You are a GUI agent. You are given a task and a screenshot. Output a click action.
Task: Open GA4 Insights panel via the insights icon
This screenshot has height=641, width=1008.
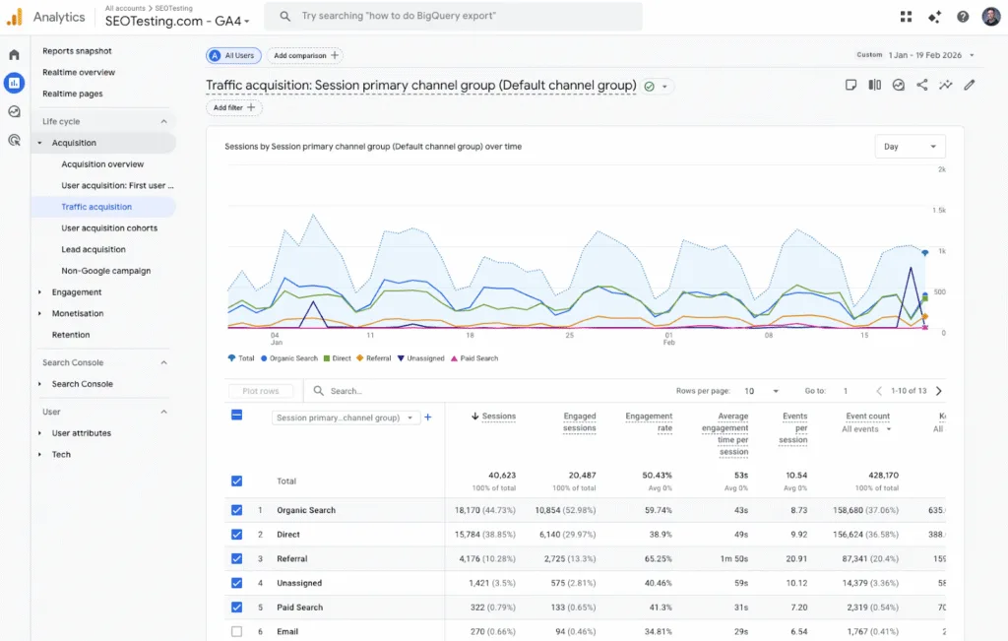898,85
